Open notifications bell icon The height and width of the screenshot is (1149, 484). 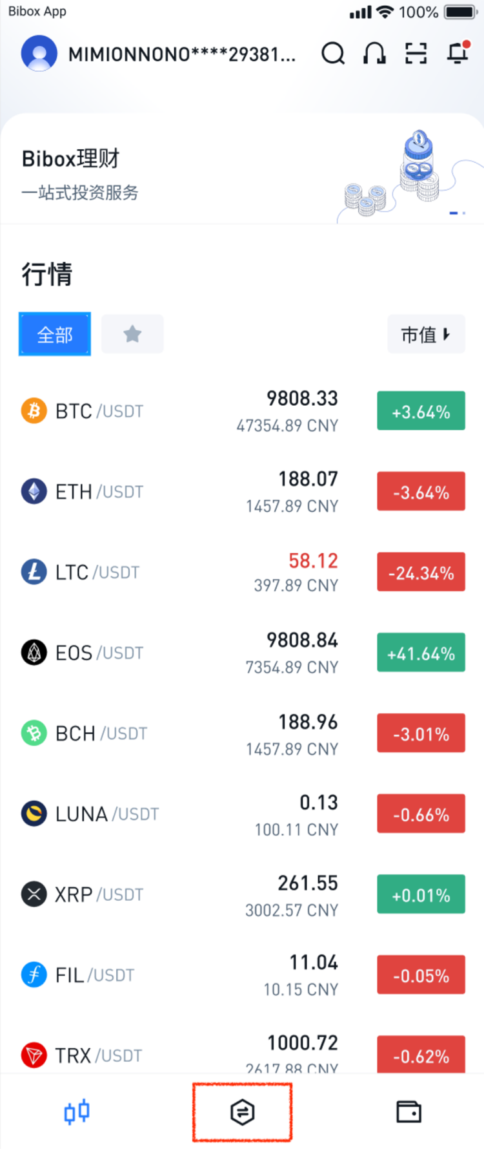458,53
